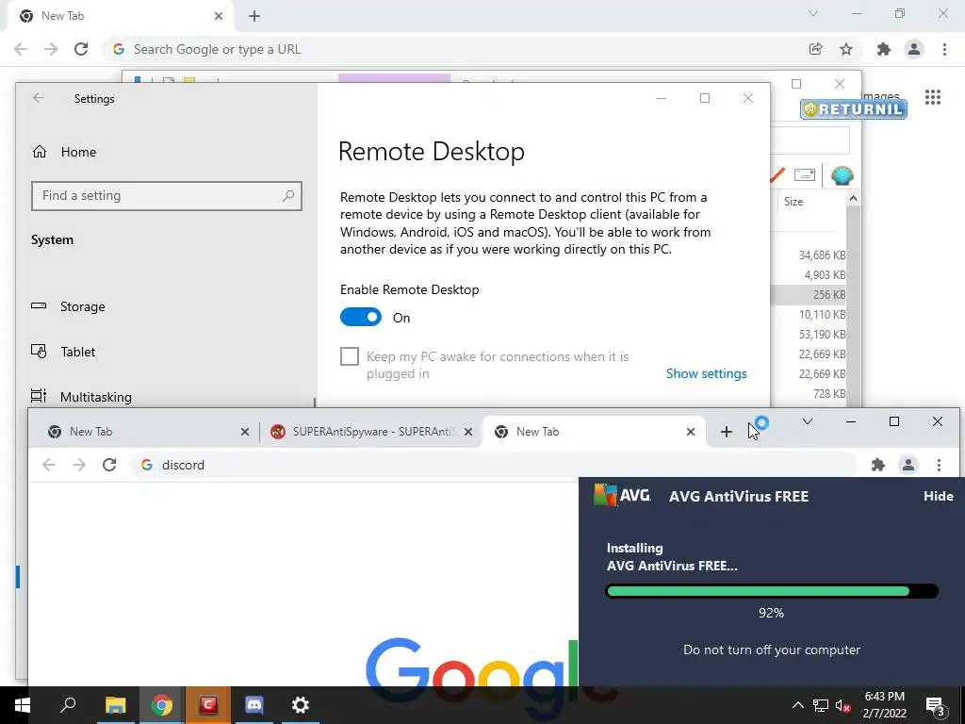
Task: Click taskbar clock showing 6:43 PM
Action: [884, 705]
